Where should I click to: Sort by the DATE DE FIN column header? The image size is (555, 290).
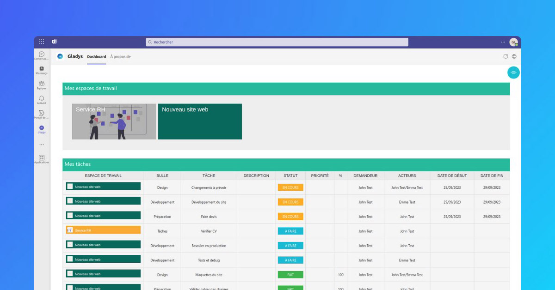click(x=492, y=175)
